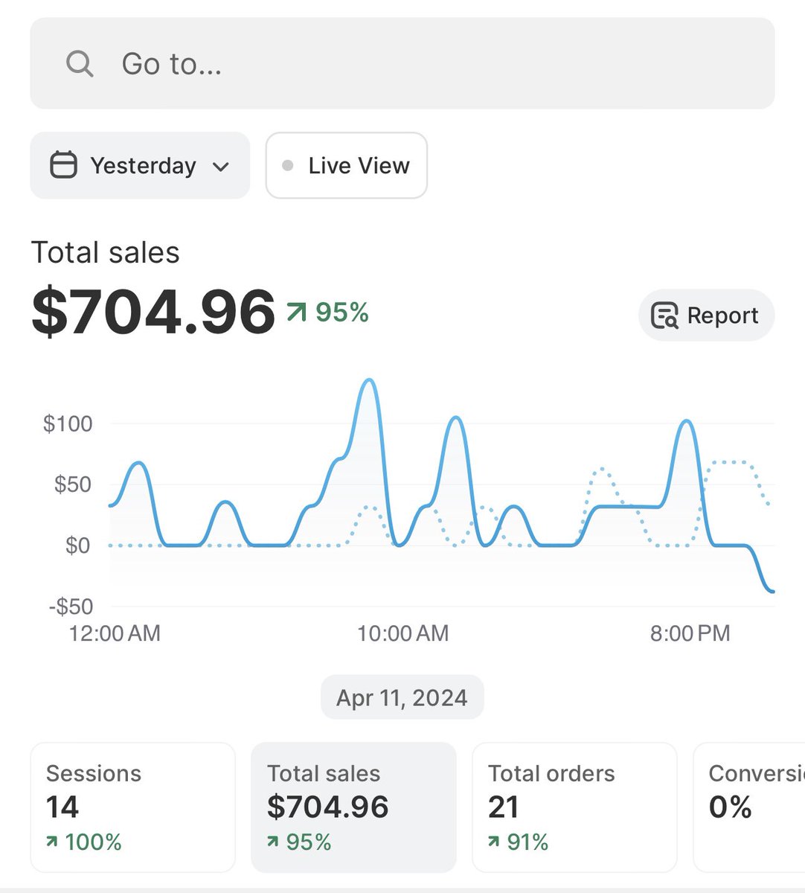Open the Yesterday date range selector
805x893 pixels.
(x=140, y=165)
